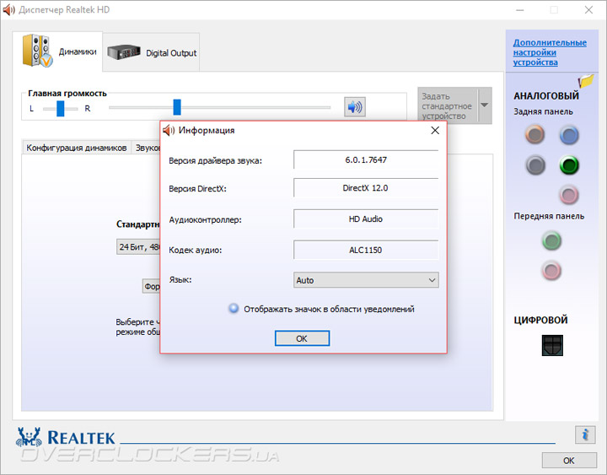
Task: Click the partly hidden Фор... button
Action: (152, 286)
